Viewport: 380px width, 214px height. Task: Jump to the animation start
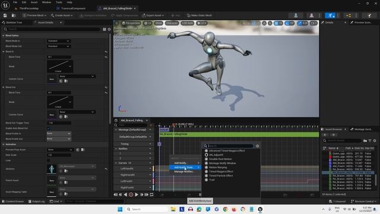click(x=116, y=194)
